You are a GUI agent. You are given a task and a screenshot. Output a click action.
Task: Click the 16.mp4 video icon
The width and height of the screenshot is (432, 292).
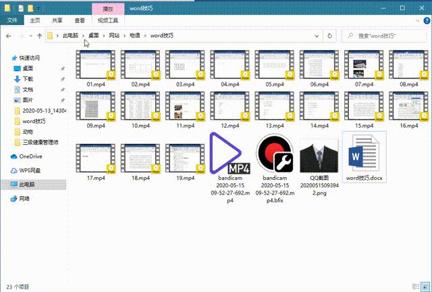click(408, 106)
